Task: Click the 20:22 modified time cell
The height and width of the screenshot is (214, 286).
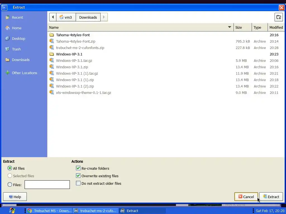Action: click(274, 86)
